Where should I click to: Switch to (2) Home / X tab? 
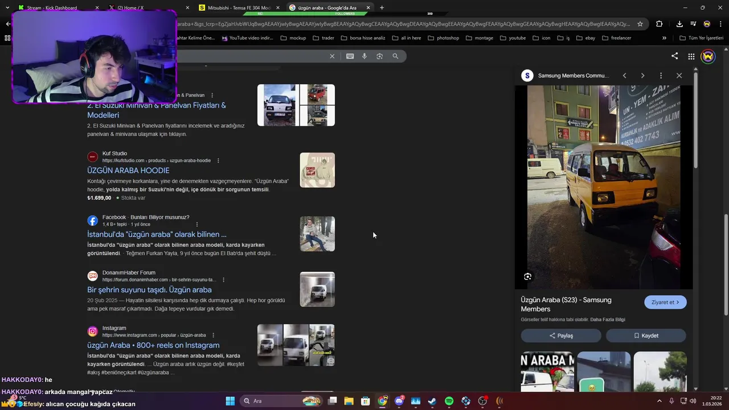pos(147,8)
